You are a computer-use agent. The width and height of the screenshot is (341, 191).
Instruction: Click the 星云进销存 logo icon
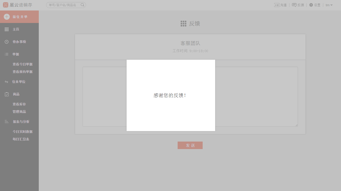click(6, 5)
